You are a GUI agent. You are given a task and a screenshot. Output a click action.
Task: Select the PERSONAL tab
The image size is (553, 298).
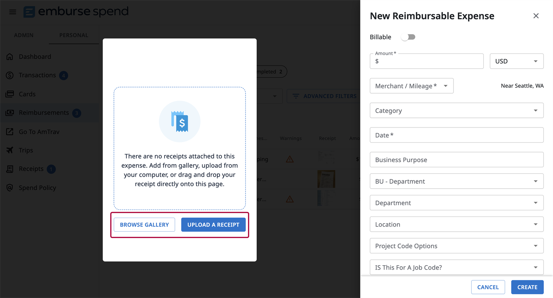click(74, 35)
